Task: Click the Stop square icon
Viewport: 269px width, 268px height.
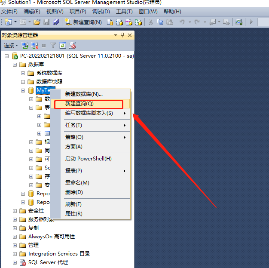Action: 44,46
